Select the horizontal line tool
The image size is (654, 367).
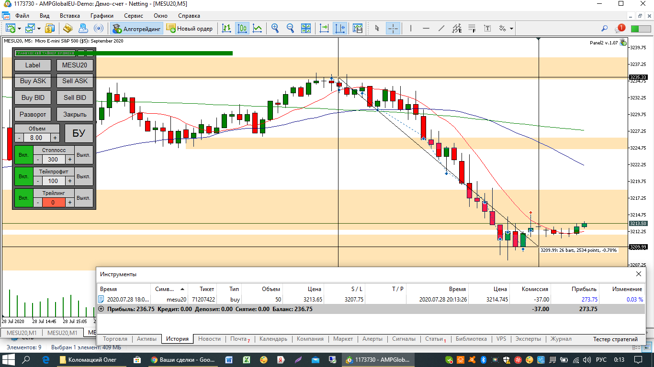[x=426, y=28]
